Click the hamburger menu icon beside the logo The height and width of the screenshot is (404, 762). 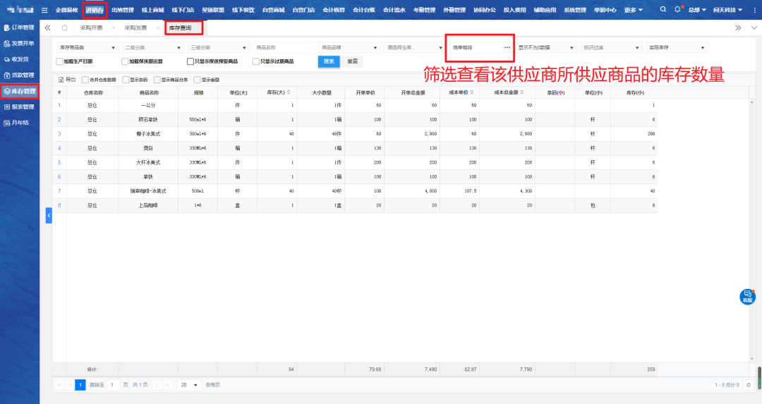tap(44, 10)
